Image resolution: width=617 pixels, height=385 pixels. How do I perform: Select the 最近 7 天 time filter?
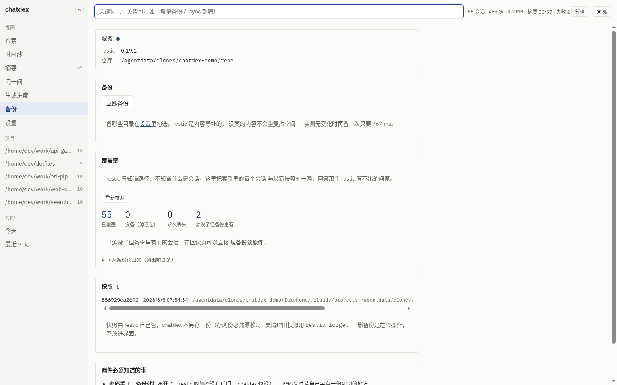44,244
